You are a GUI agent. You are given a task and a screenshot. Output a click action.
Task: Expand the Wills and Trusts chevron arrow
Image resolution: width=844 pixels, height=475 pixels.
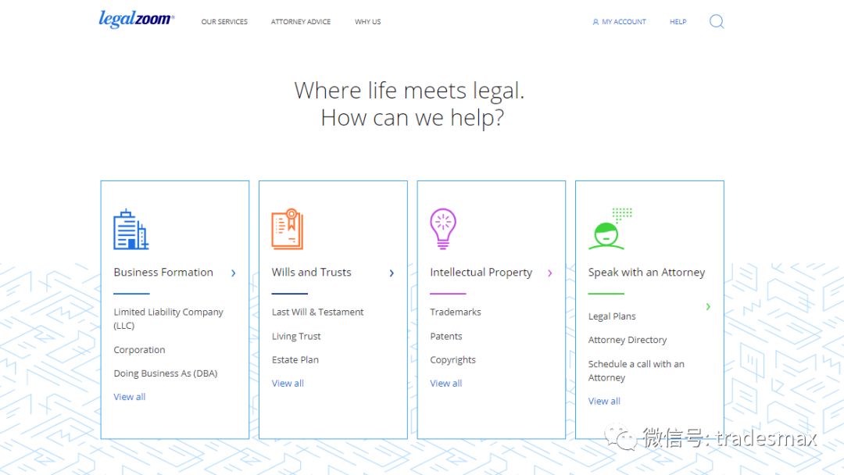click(392, 273)
